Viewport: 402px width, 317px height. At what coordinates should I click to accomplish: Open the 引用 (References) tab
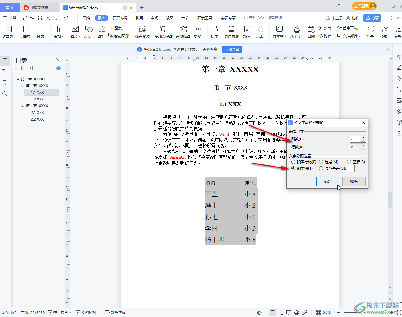pos(139,18)
